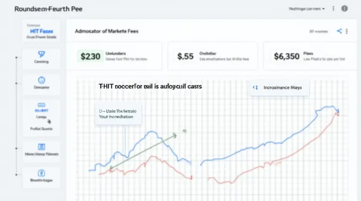Image resolution: width=361 pixels, height=201 pixels.
Task: Click the $.55 stat card
Action: pyautogui.click(x=212, y=56)
